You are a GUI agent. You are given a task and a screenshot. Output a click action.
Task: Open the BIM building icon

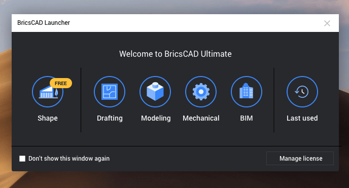click(x=247, y=92)
